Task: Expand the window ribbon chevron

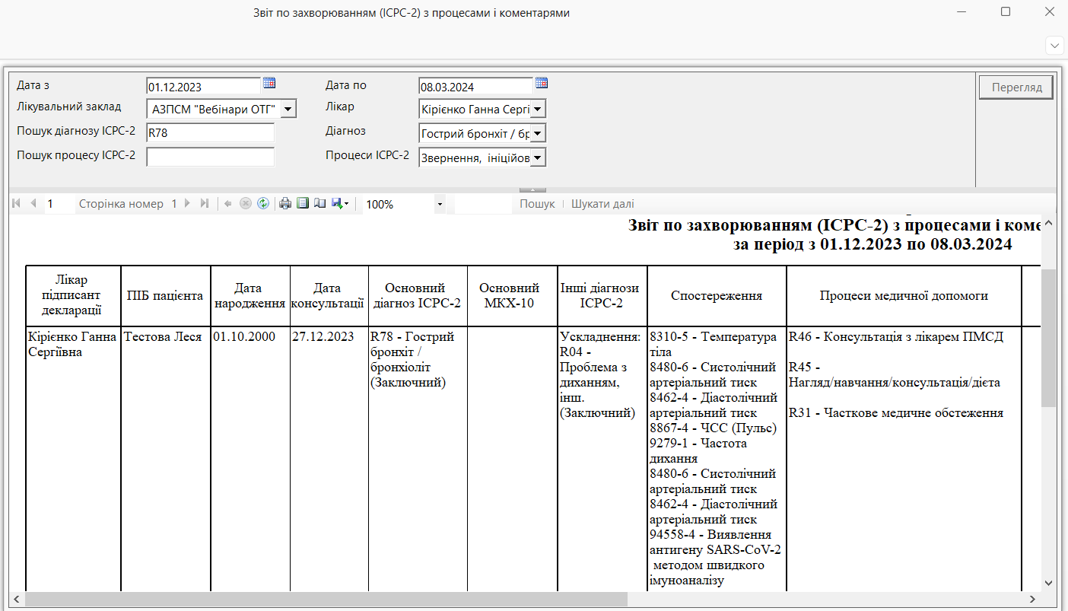Action: click(x=1055, y=46)
